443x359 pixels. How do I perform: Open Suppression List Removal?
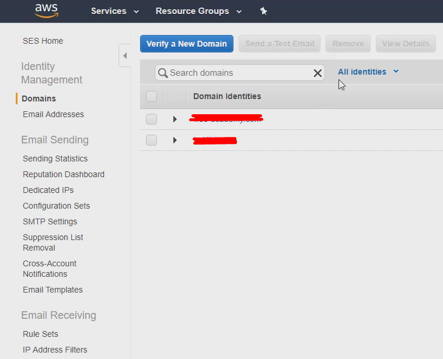pos(53,242)
